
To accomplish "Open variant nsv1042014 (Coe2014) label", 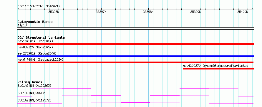I will (35, 41).
